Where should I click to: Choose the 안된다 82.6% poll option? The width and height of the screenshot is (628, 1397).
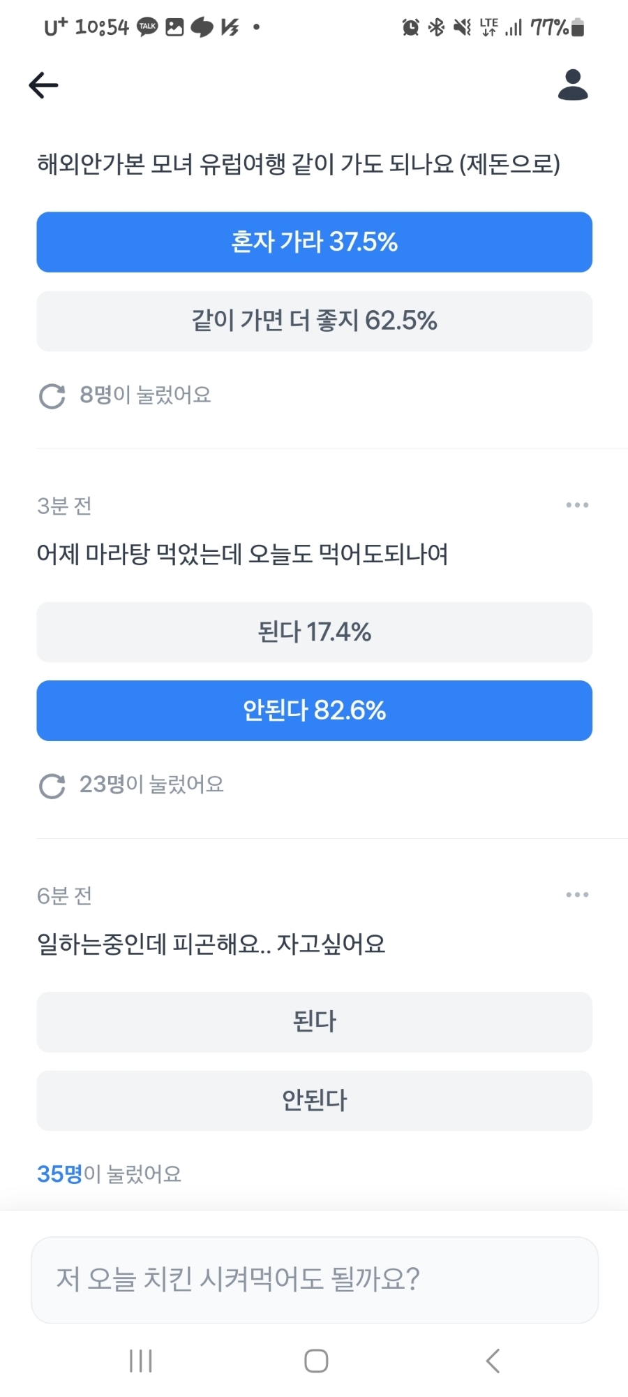pos(314,710)
